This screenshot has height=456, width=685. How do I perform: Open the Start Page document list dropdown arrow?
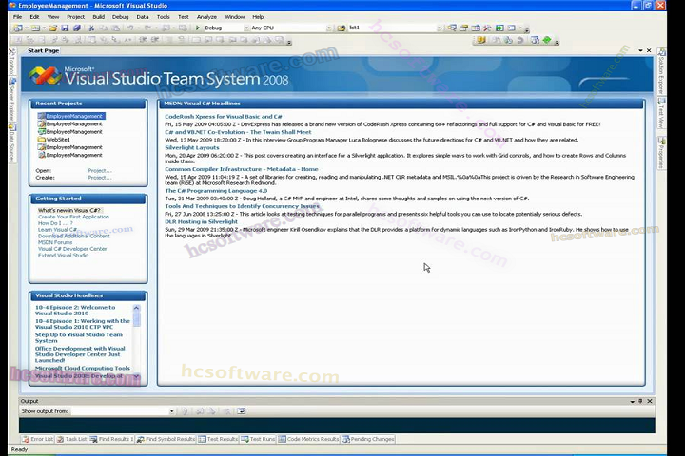(x=640, y=50)
